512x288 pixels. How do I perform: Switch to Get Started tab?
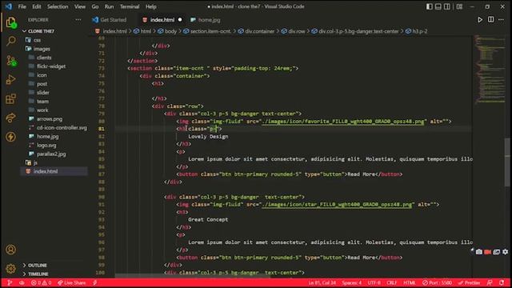point(110,20)
